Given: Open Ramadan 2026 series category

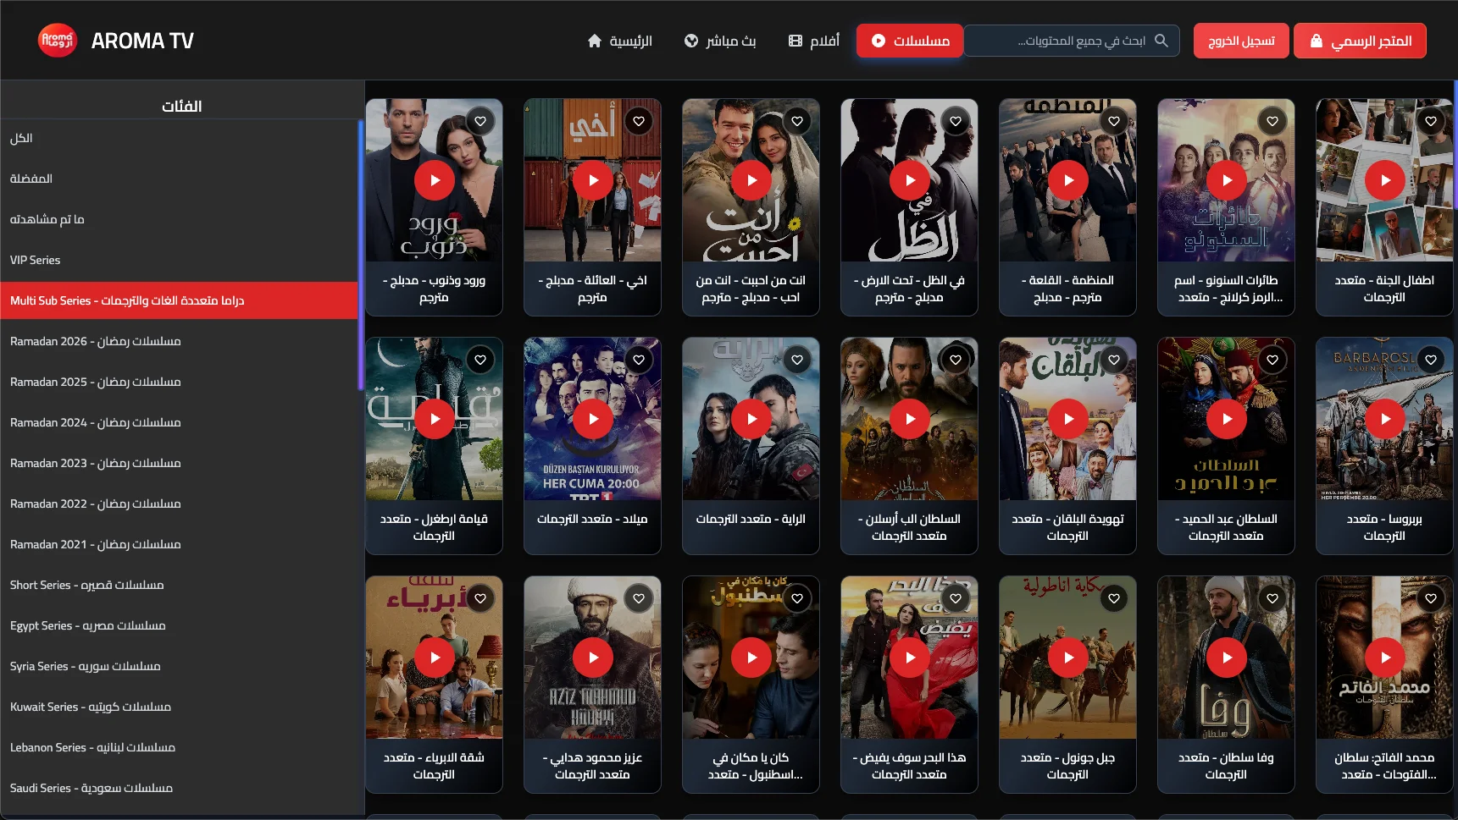Looking at the screenshot, I should tap(179, 341).
